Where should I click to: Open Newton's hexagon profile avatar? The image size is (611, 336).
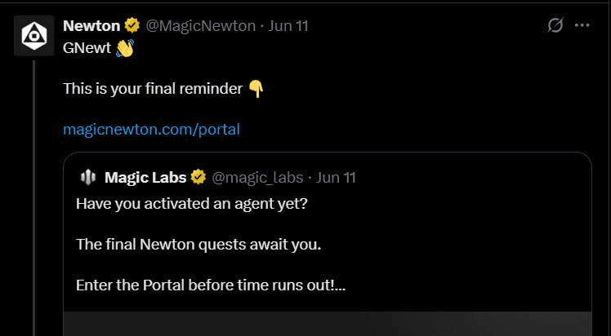(x=34, y=36)
